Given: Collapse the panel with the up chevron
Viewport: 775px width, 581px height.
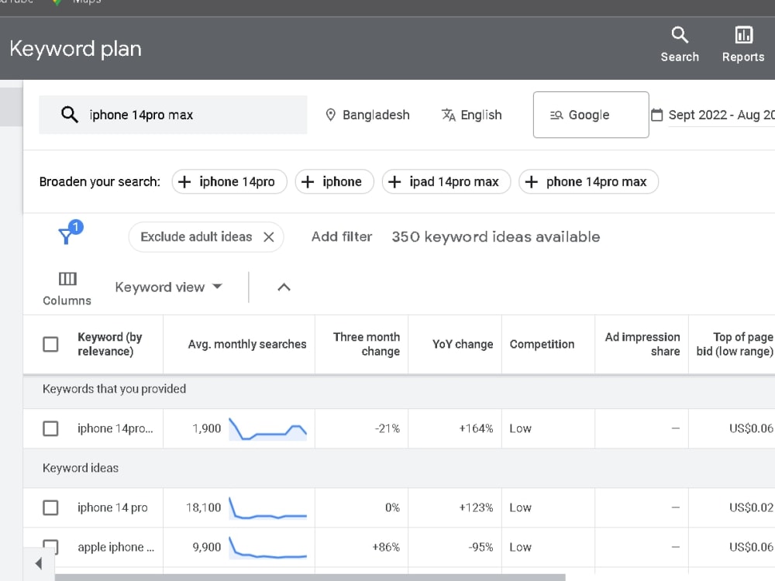Looking at the screenshot, I should pos(284,287).
